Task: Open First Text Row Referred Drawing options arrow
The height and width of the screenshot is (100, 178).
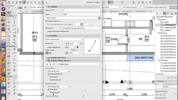Action: pyautogui.click(x=69, y=71)
